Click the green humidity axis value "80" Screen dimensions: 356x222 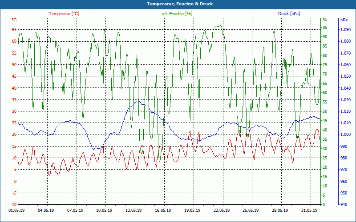pyautogui.click(x=325, y=55)
